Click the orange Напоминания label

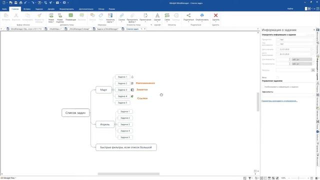pos(145,83)
